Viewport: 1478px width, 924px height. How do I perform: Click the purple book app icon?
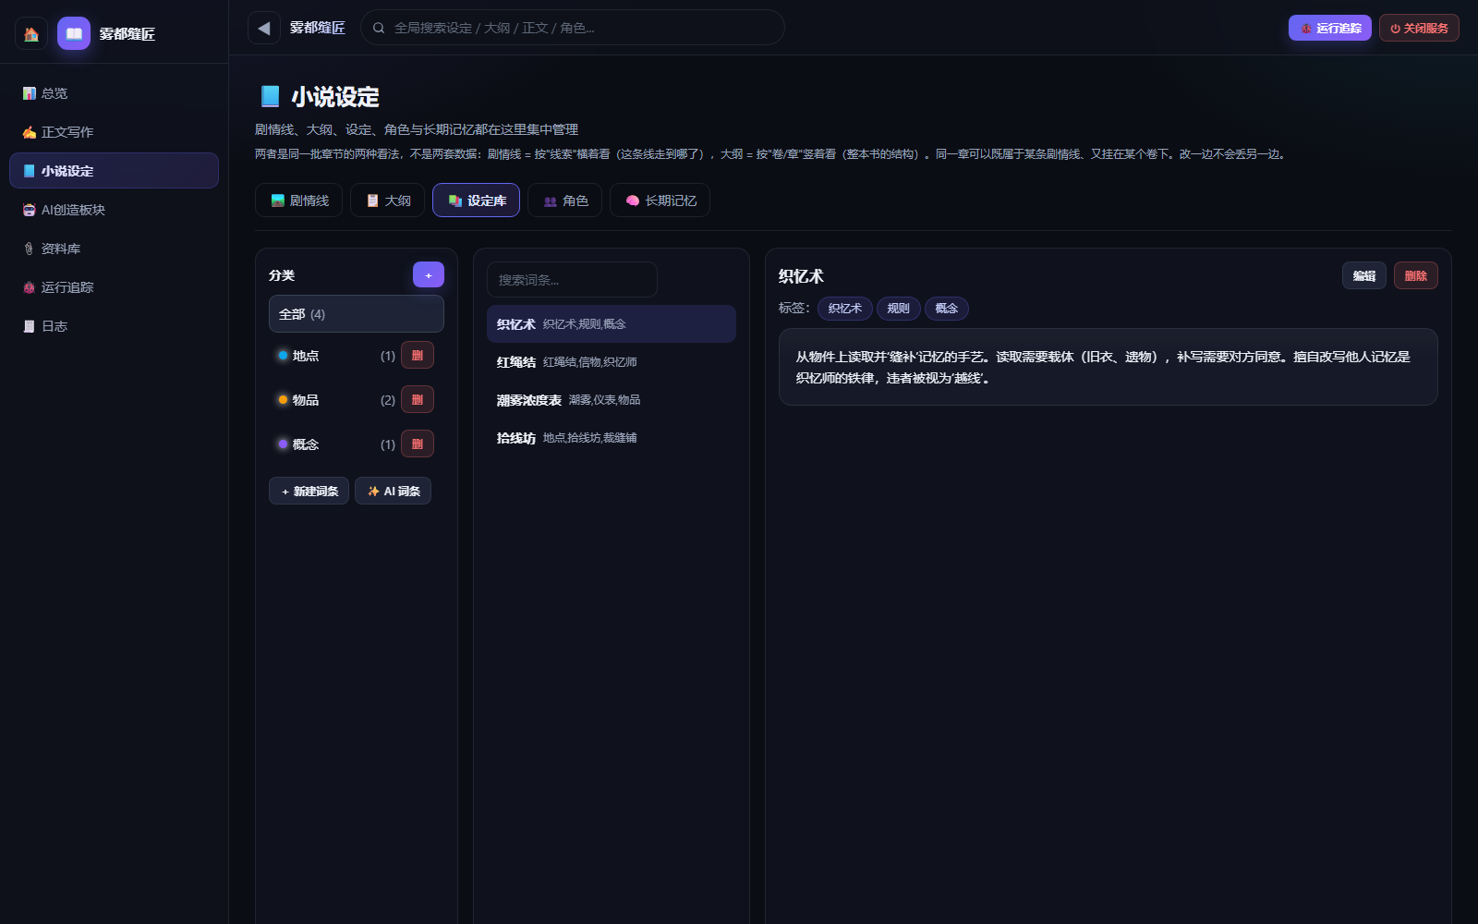click(74, 33)
